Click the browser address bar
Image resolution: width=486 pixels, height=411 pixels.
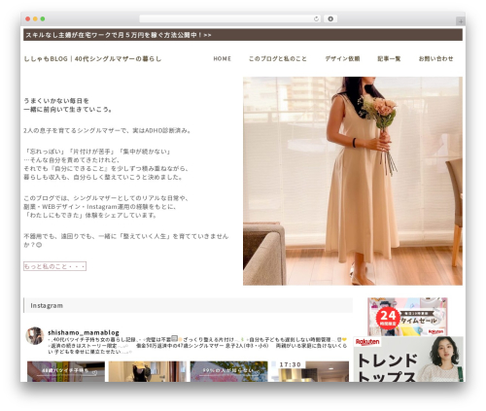[229, 19]
